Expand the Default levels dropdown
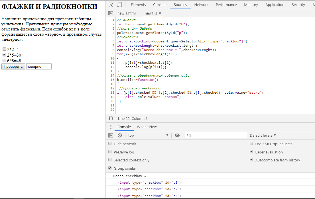315x199 pixels. click(263, 135)
